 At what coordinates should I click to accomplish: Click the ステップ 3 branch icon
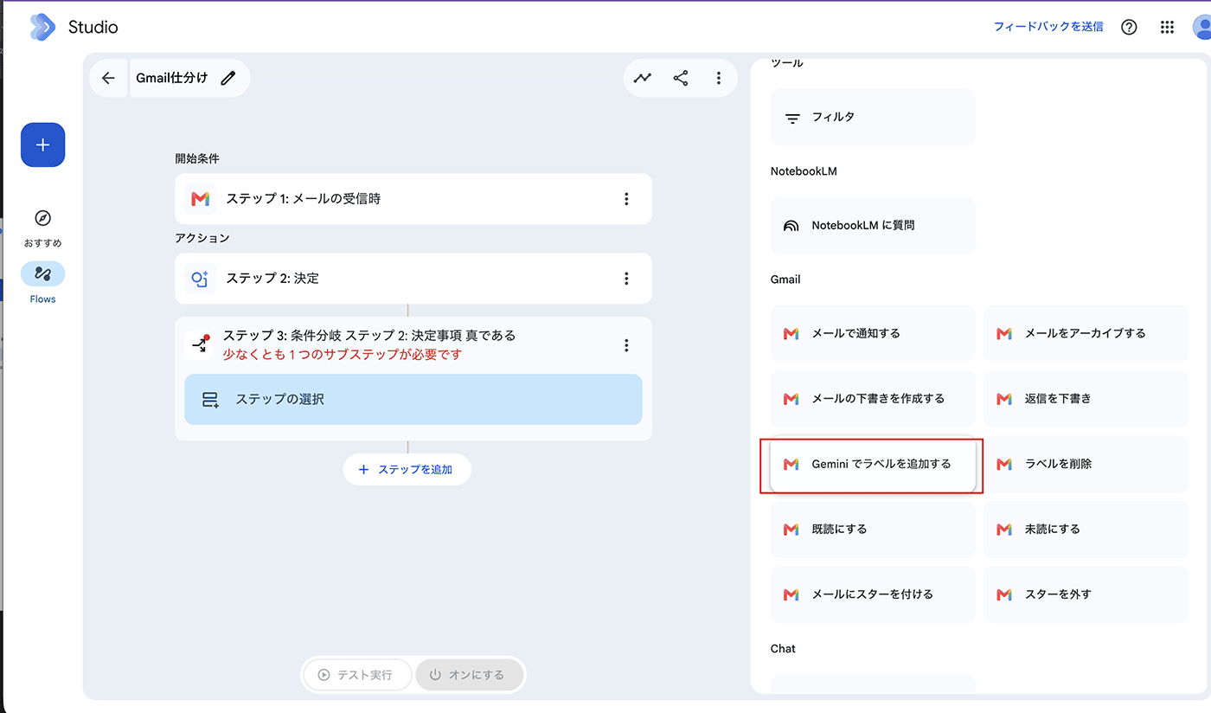point(200,344)
